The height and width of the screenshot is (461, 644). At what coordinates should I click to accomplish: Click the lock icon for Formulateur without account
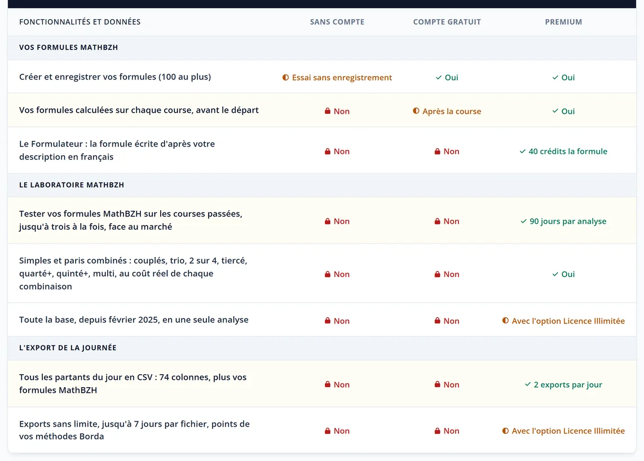click(327, 152)
